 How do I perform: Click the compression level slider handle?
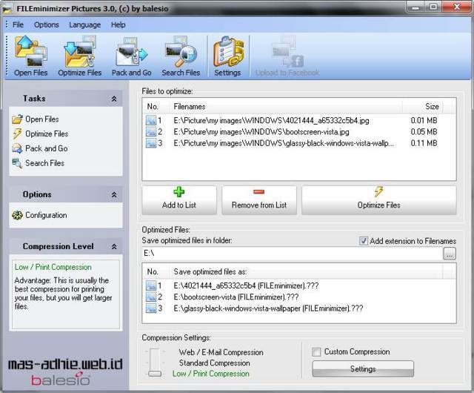155,374
